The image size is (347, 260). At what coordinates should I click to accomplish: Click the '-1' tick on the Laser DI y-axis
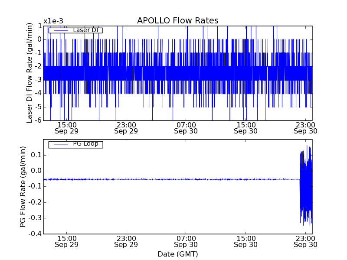pos(38,53)
